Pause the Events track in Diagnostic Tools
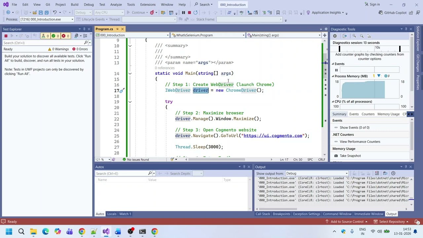Image resolution: width=423 pixels, height=238 pixels. pos(336,70)
